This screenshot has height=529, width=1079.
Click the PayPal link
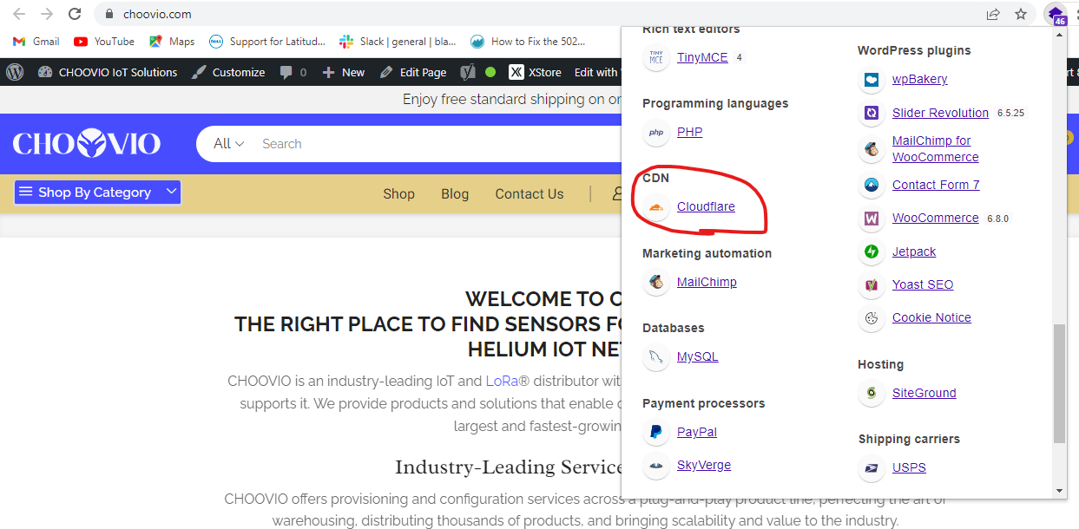click(x=697, y=432)
